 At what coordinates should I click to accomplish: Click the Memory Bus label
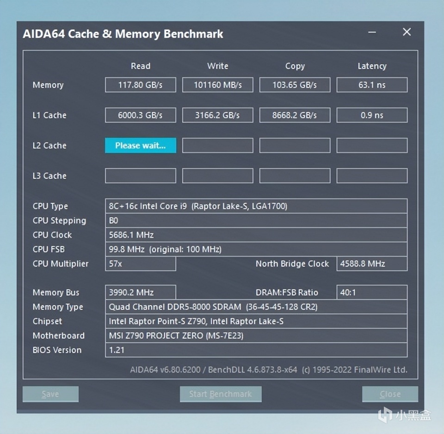(x=56, y=293)
